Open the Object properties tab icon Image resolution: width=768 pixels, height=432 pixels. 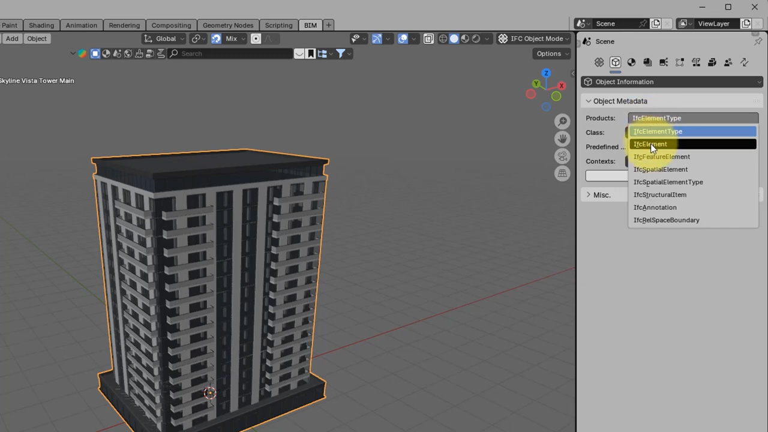click(616, 62)
